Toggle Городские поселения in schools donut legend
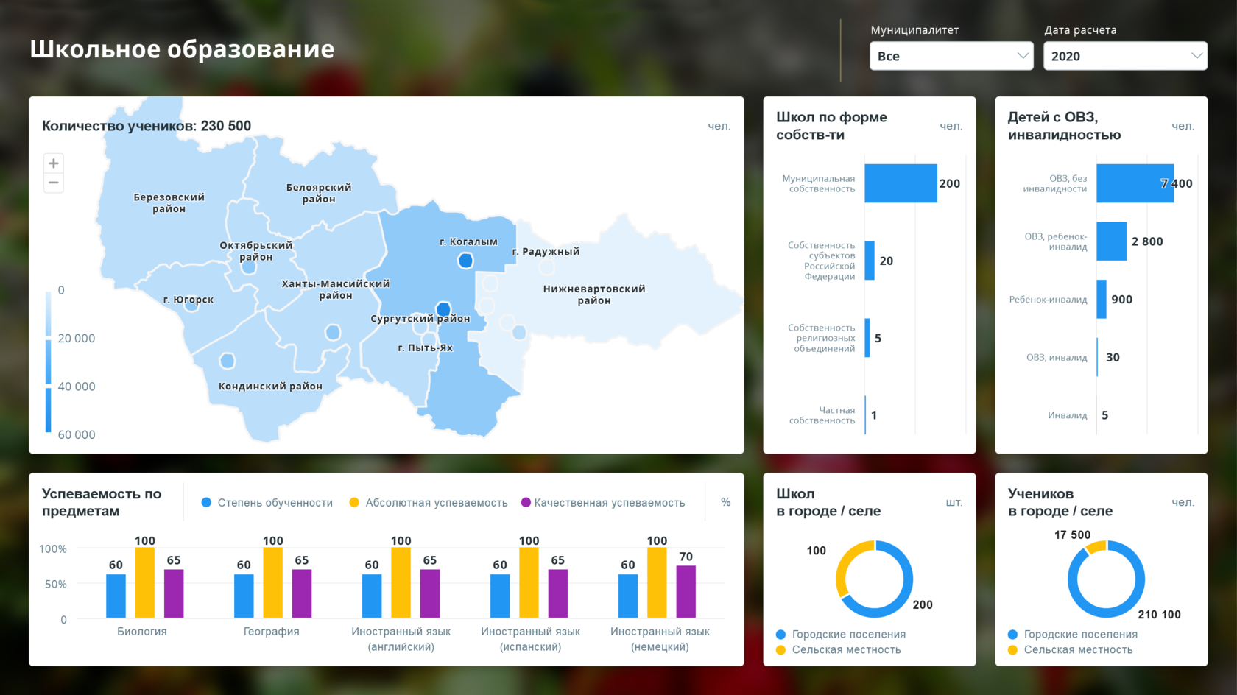1237x695 pixels. pos(841,634)
